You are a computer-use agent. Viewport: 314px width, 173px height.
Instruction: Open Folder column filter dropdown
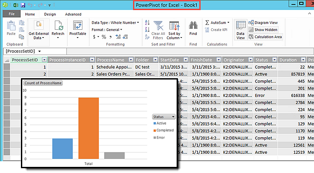155,60
